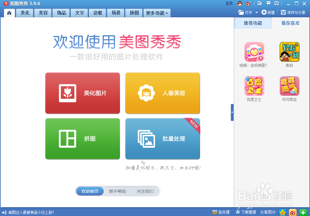Screen dimensions: 310x216
Task: Select the 推荐功能 side tab
Action: point(253,23)
